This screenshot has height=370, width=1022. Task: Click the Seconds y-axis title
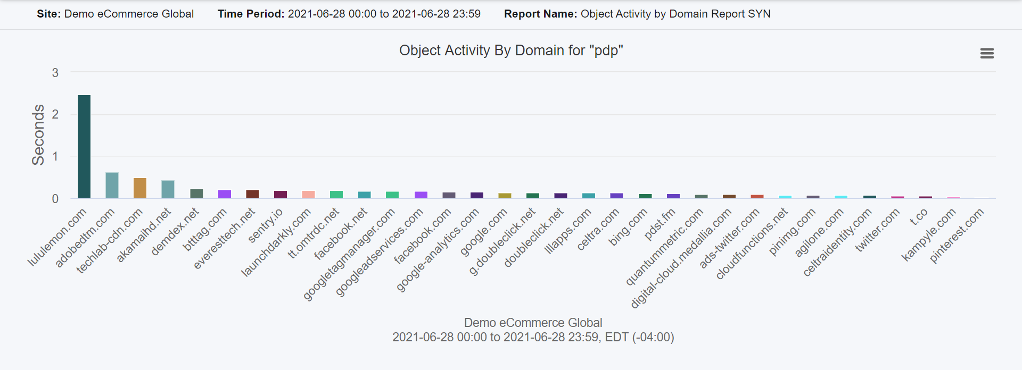pos(38,135)
